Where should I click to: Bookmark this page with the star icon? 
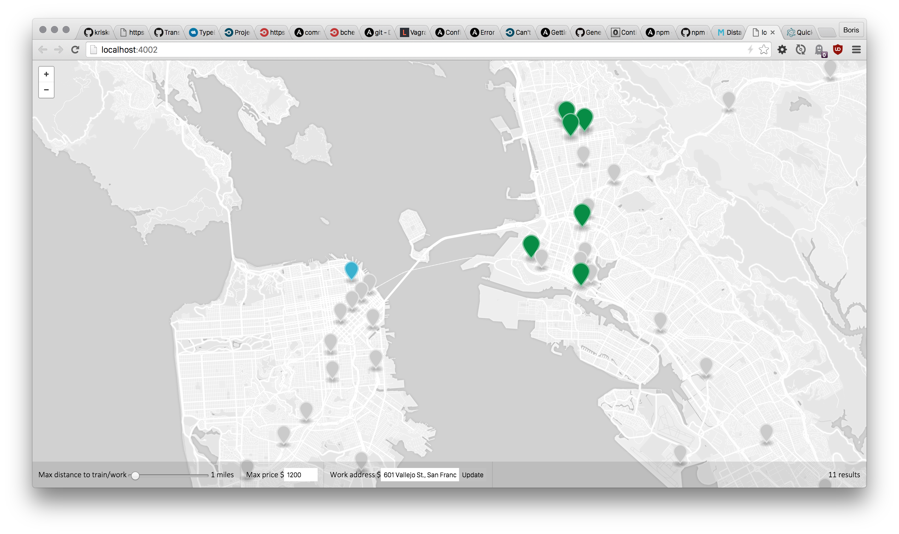(763, 50)
